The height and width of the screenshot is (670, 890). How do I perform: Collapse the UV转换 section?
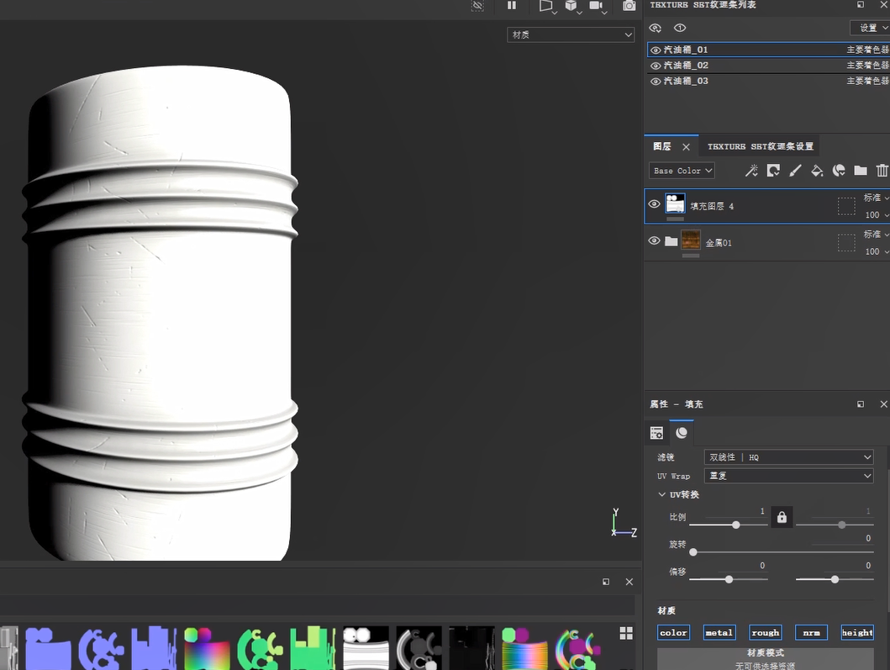click(x=662, y=495)
